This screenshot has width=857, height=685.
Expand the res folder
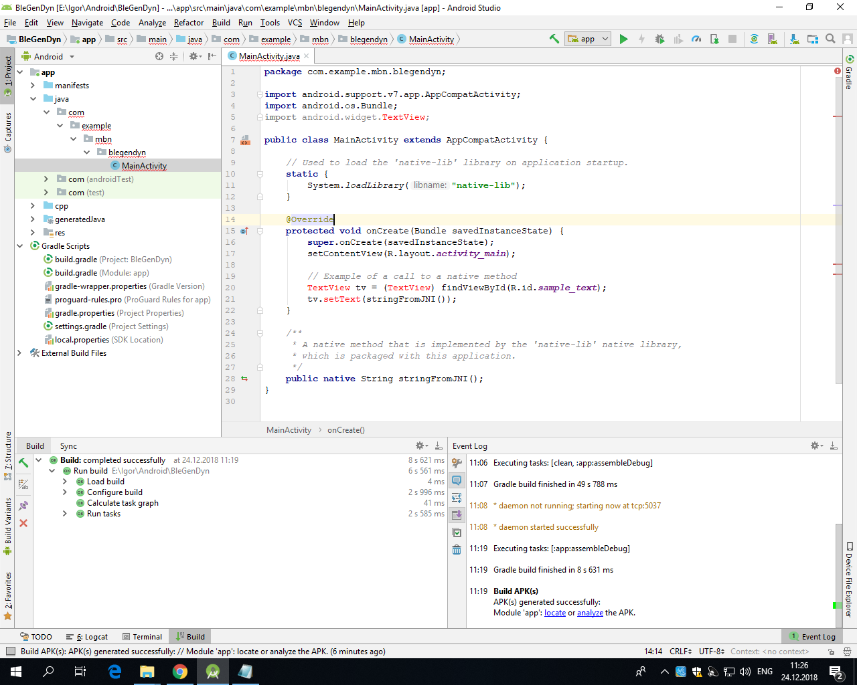pos(33,233)
